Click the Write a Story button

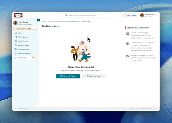click(x=94, y=76)
